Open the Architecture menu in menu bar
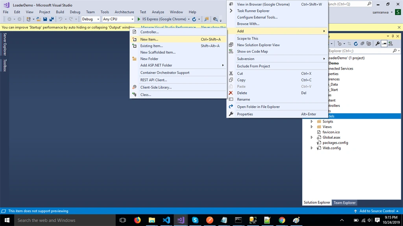Viewport: 403px width, 226px height. click(124, 12)
